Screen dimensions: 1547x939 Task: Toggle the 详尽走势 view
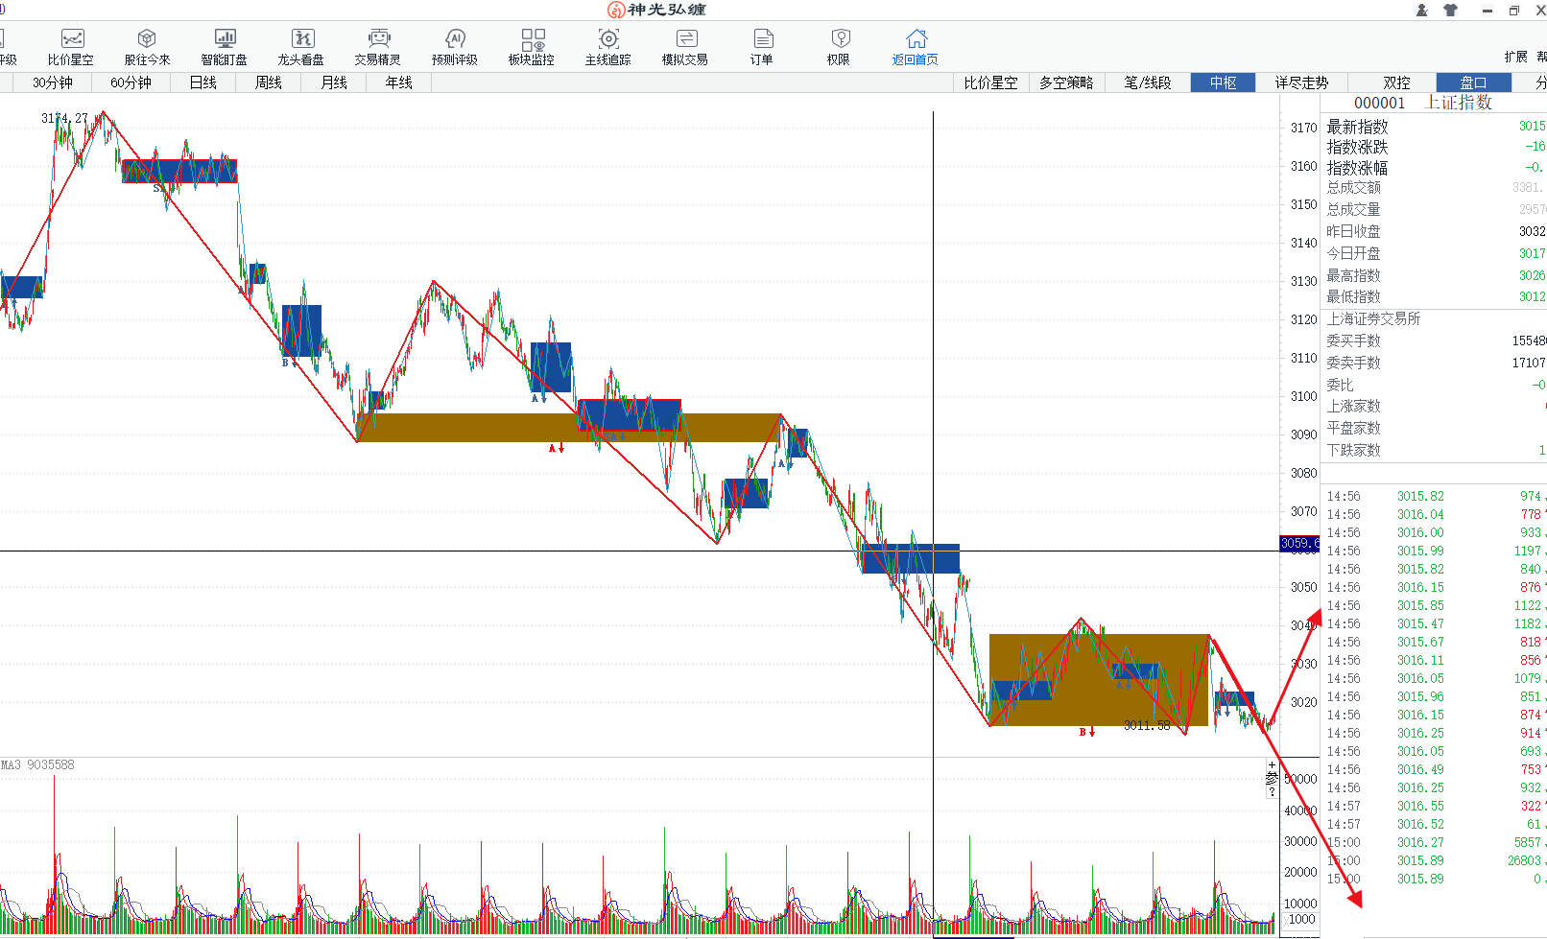[x=1301, y=82]
